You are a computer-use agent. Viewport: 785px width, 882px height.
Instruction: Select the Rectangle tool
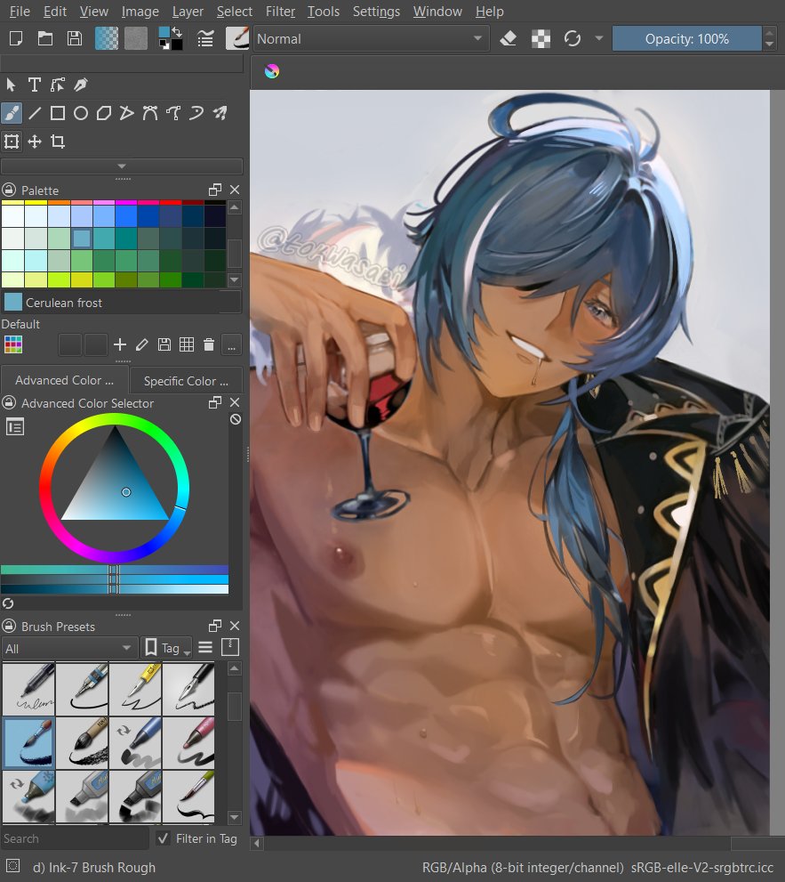[57, 113]
